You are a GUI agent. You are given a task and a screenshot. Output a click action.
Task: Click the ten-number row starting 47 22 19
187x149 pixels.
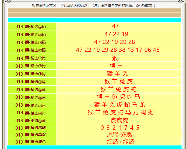117,50
